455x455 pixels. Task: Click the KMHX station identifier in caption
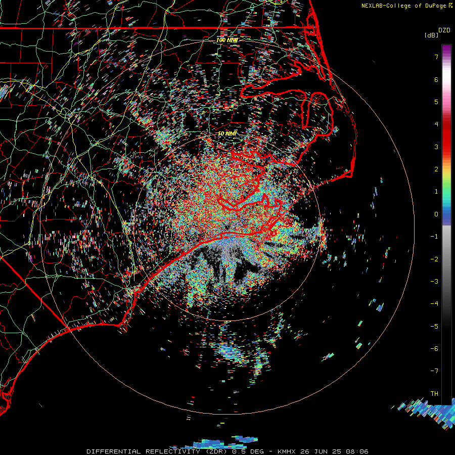[x=287, y=451]
